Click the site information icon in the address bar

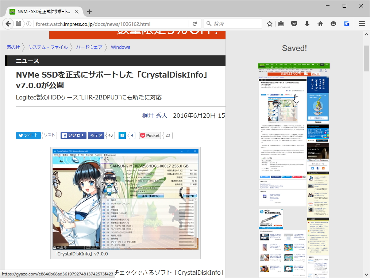(x=29, y=23)
